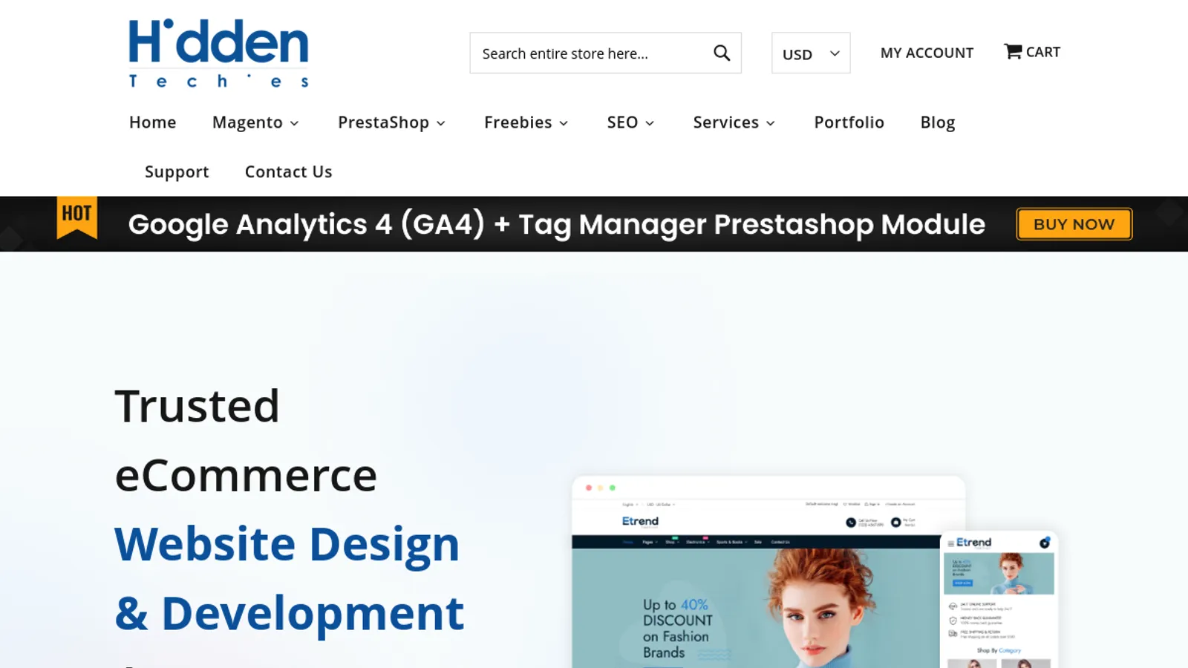Expand the Freebies menu
The height and width of the screenshot is (668, 1188).
(526, 122)
